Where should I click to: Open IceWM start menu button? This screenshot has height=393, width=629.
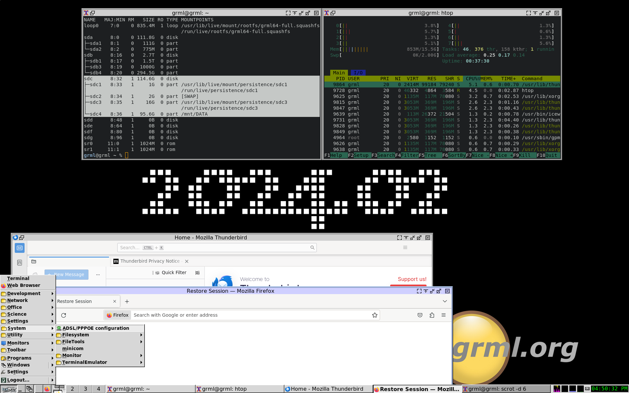[x=9, y=389]
